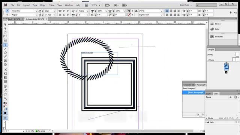Select the Zoom tool

tap(5, 98)
